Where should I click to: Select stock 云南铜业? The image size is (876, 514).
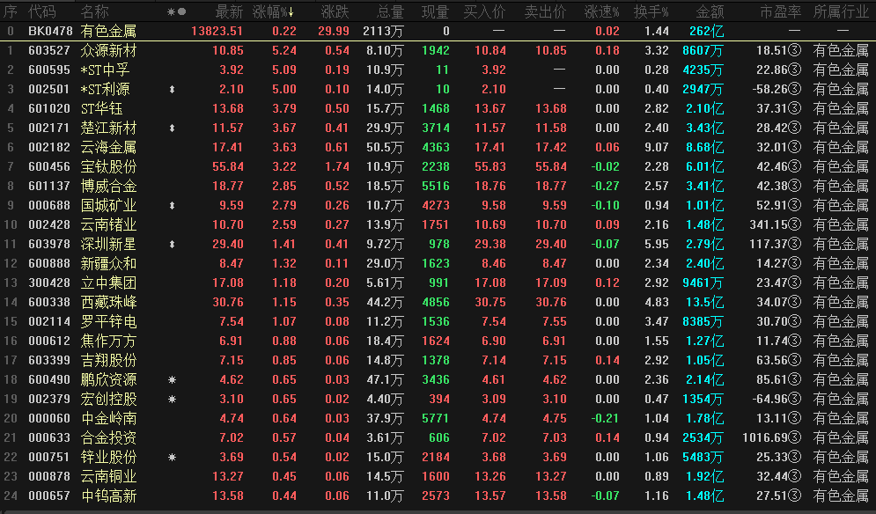(108, 476)
